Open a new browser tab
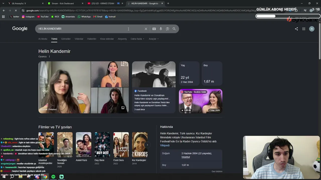Image resolution: width=321 pixels, height=180 pixels. [168, 3]
